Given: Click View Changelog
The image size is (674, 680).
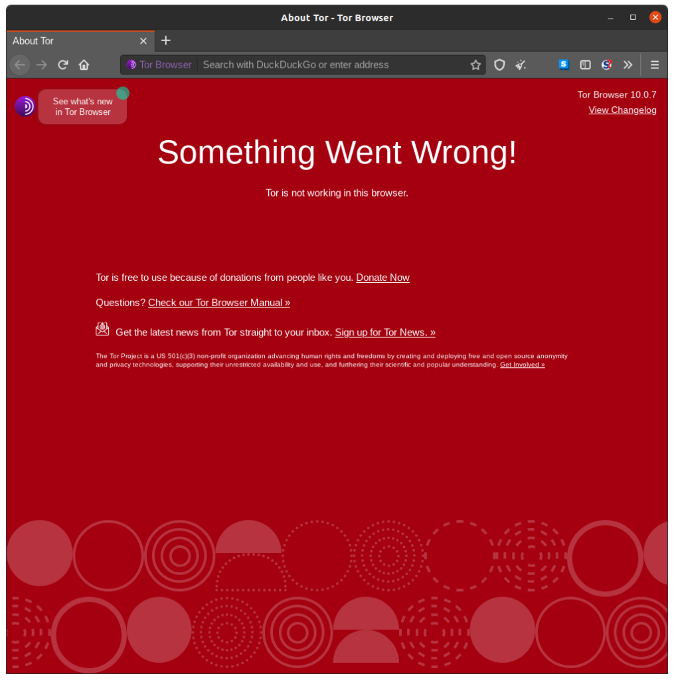Looking at the screenshot, I should [x=622, y=110].
